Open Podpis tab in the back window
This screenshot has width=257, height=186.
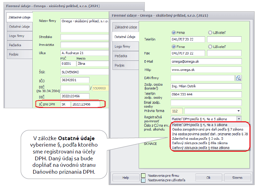14,54
